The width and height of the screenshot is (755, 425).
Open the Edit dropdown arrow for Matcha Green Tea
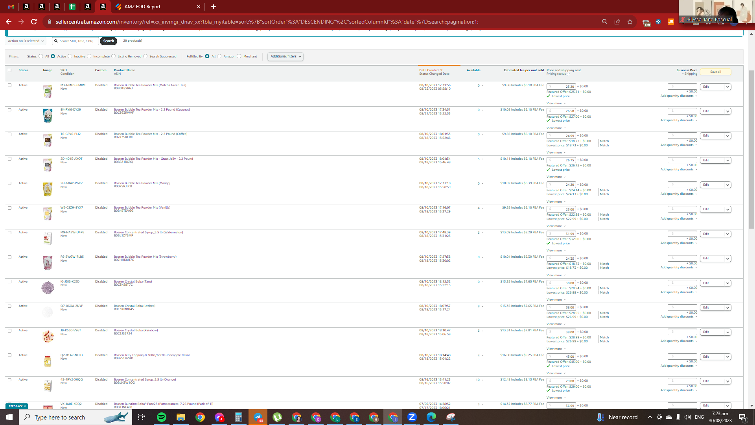tap(728, 87)
